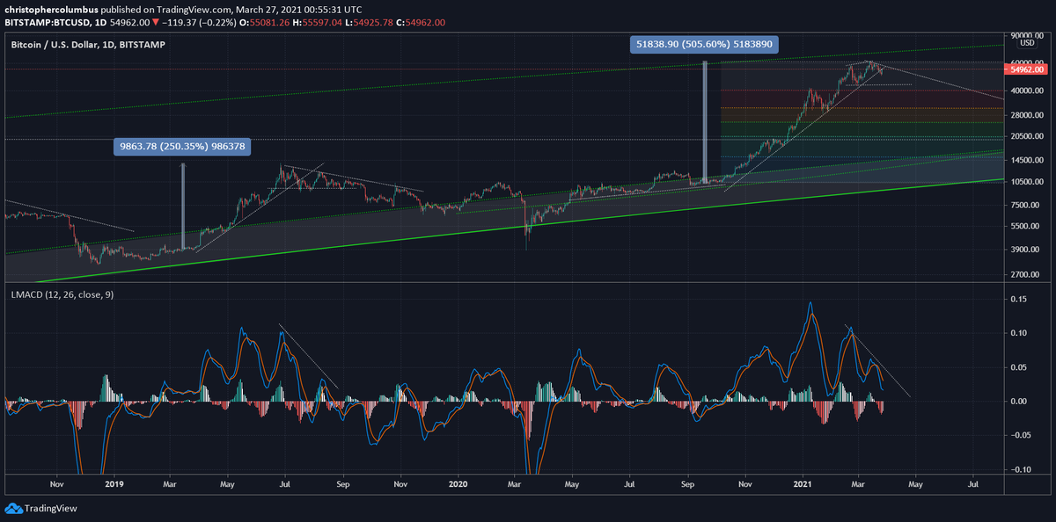Click the red 54962.00 current price tag
This screenshot has width=1056, height=522.
click(1026, 69)
